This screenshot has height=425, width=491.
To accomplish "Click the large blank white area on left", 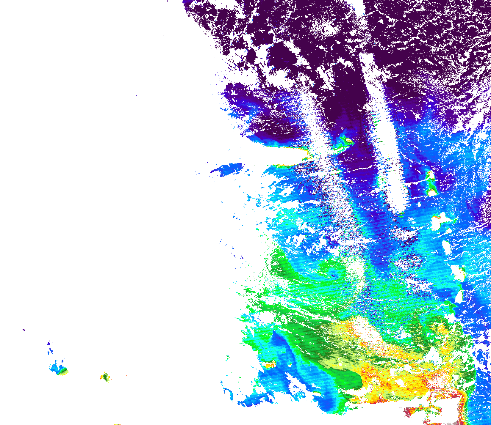I will pyautogui.click(x=104, y=178).
